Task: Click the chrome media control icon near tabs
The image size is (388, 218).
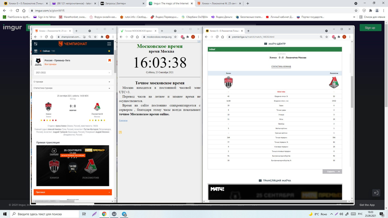Action: click(x=356, y=4)
